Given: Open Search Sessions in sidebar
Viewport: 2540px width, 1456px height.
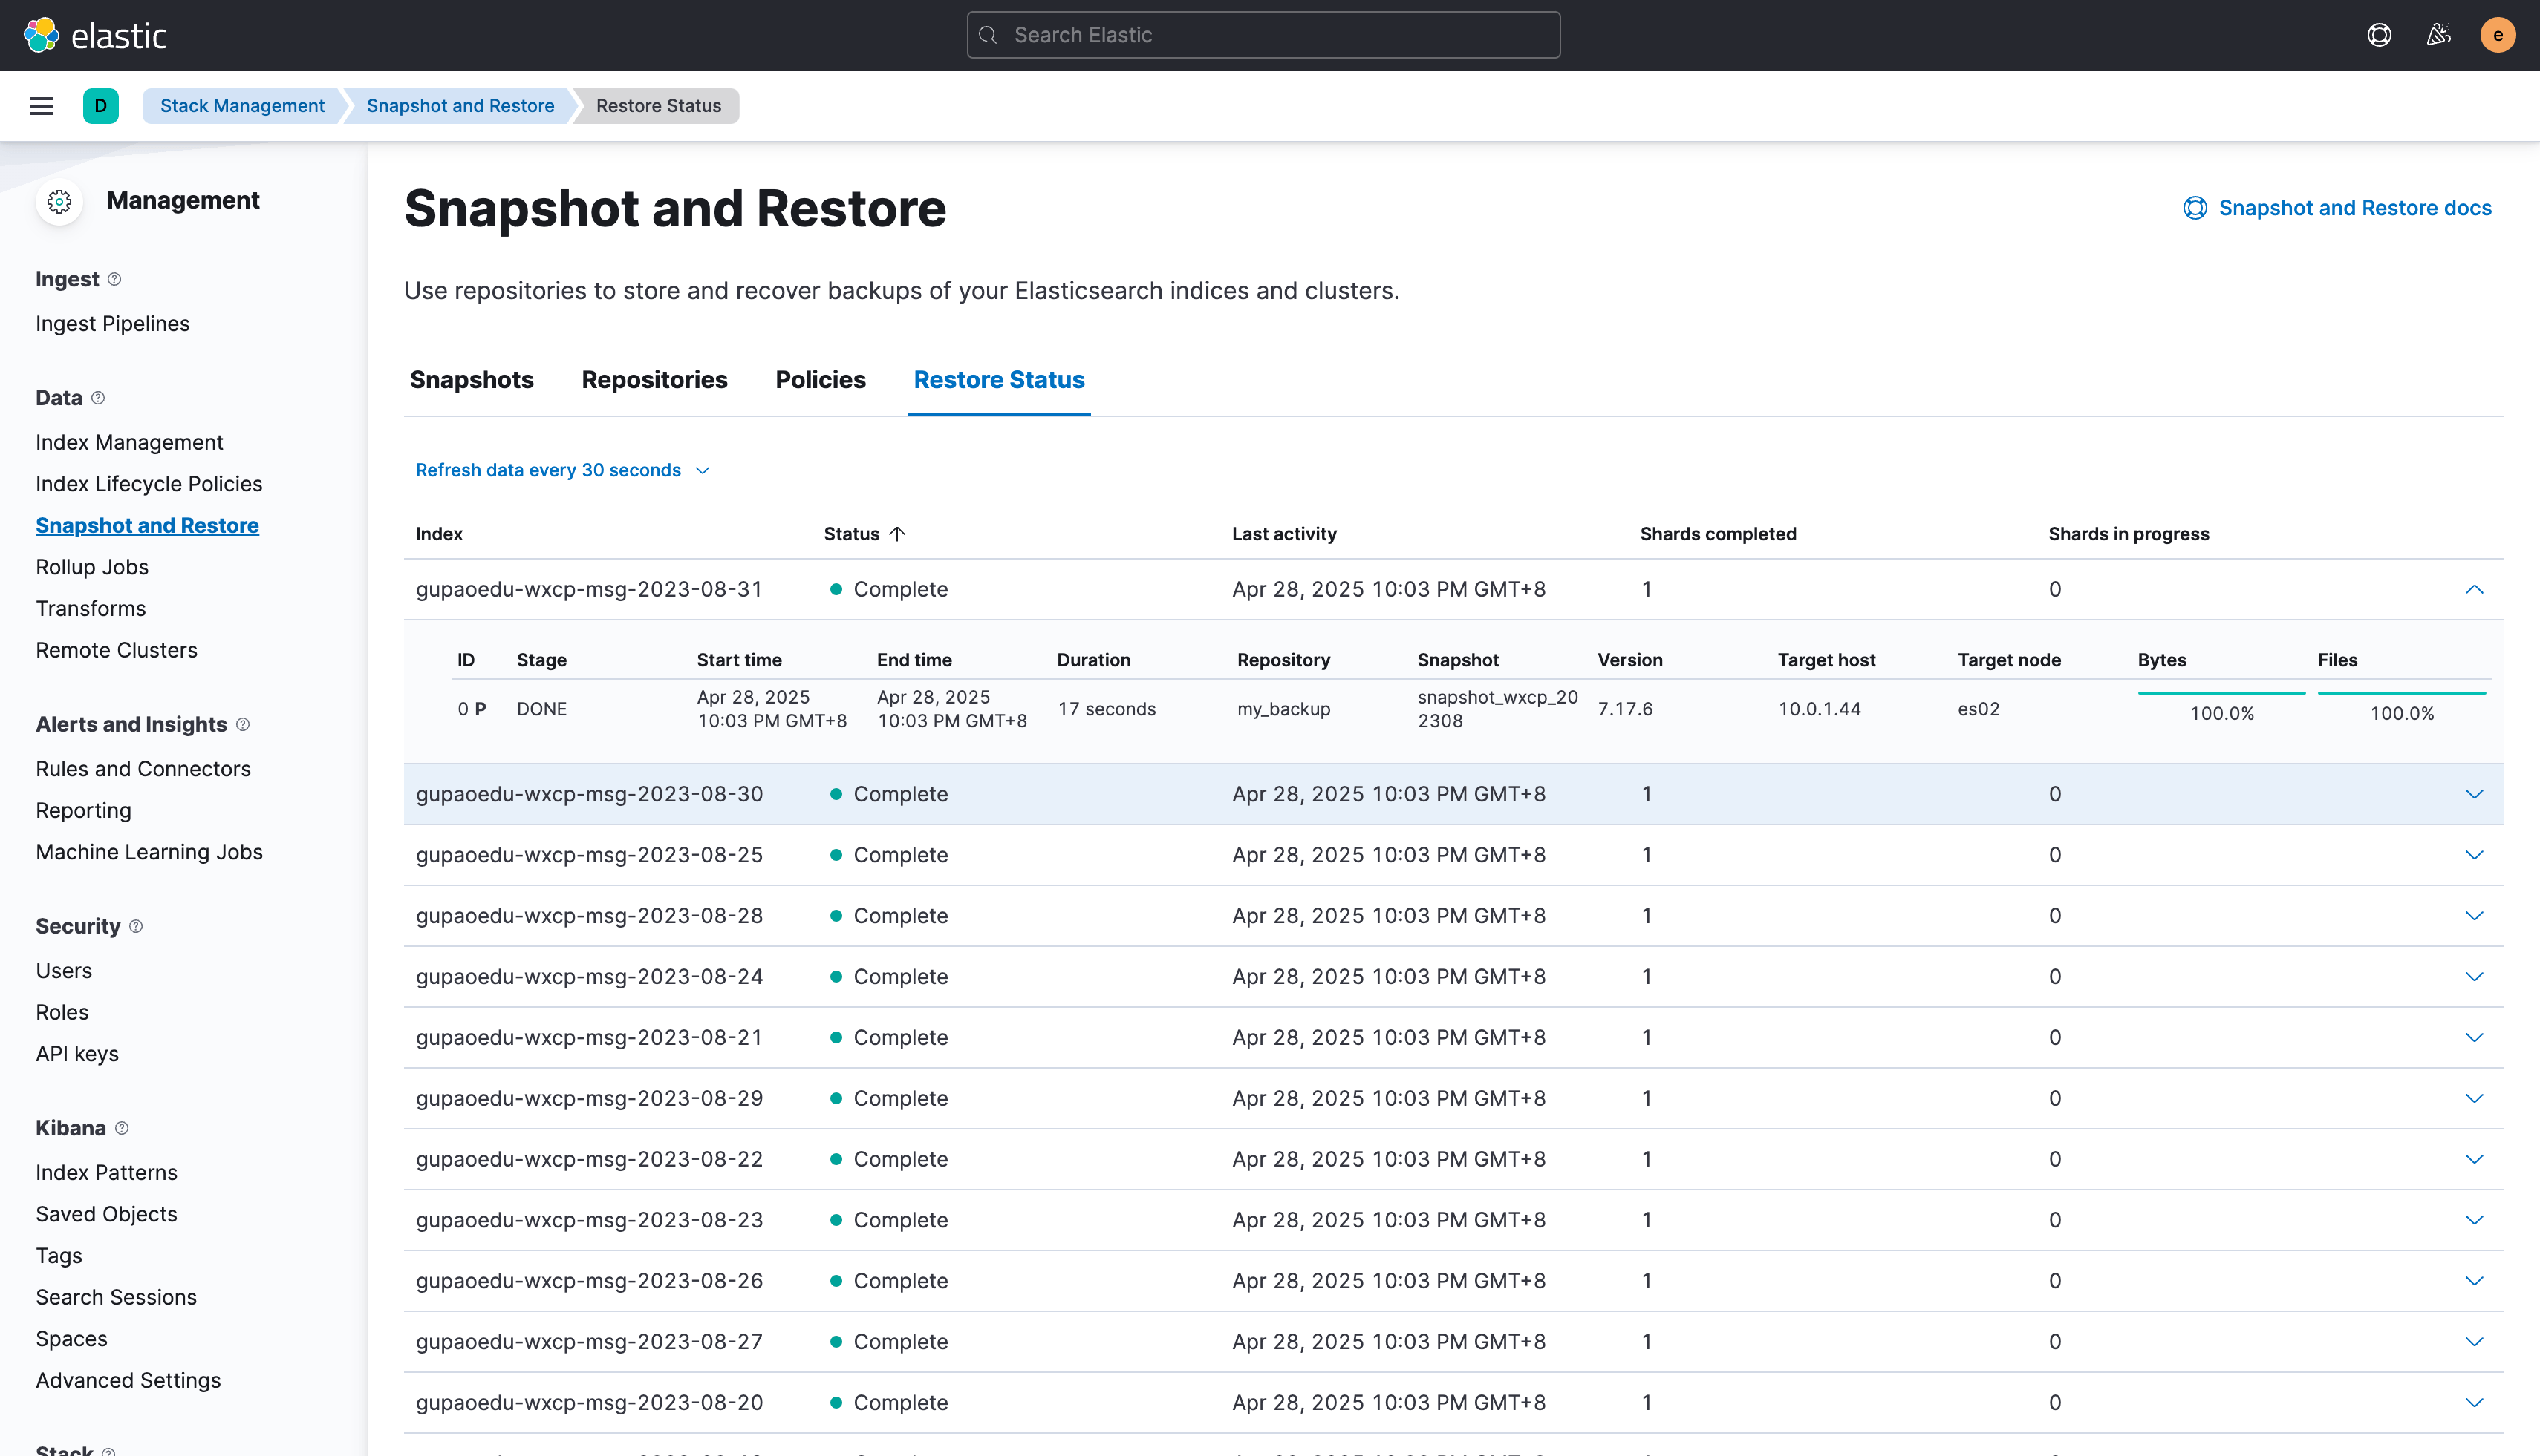Looking at the screenshot, I should pos(116,1297).
